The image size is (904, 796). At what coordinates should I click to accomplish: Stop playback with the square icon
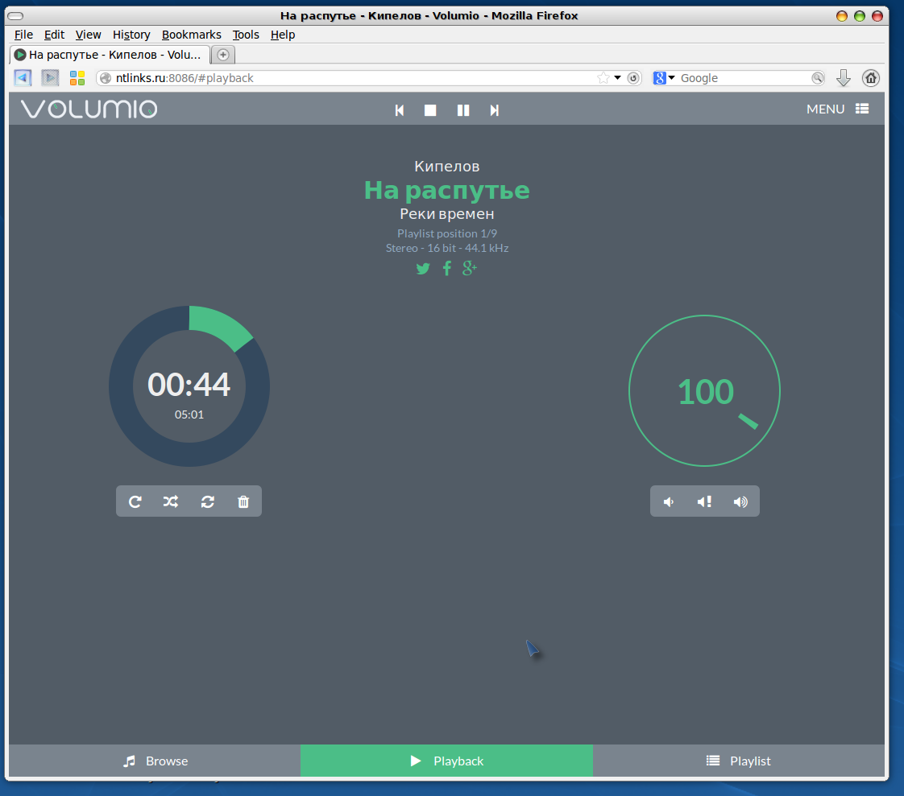pyautogui.click(x=430, y=110)
